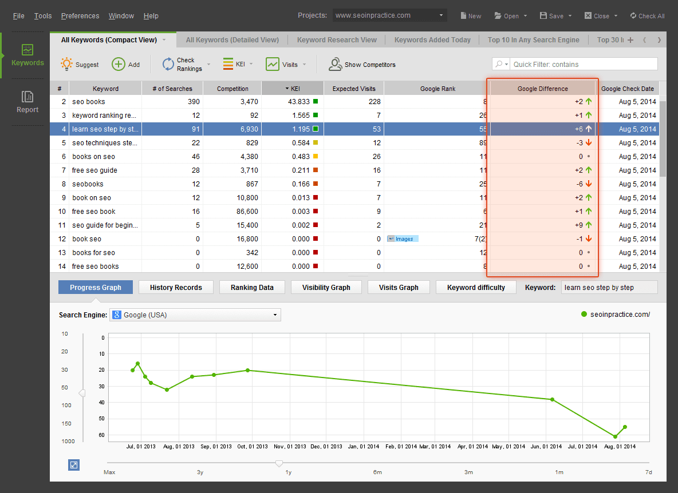678x493 pixels.
Task: Click the green Add plus icon
Action: point(118,64)
